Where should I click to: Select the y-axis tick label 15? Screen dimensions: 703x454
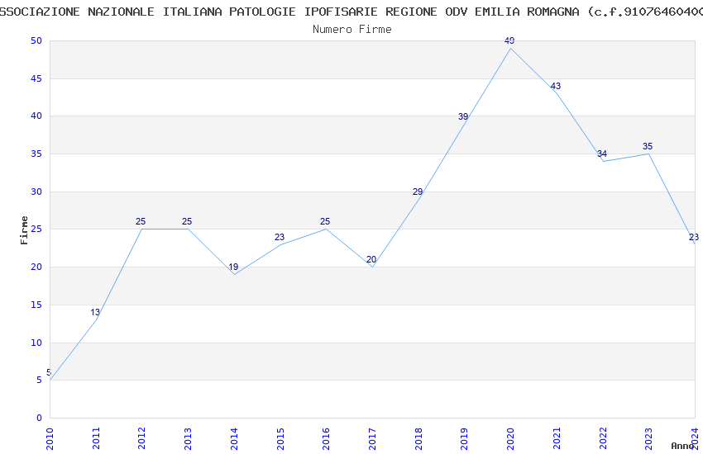[x=36, y=305]
